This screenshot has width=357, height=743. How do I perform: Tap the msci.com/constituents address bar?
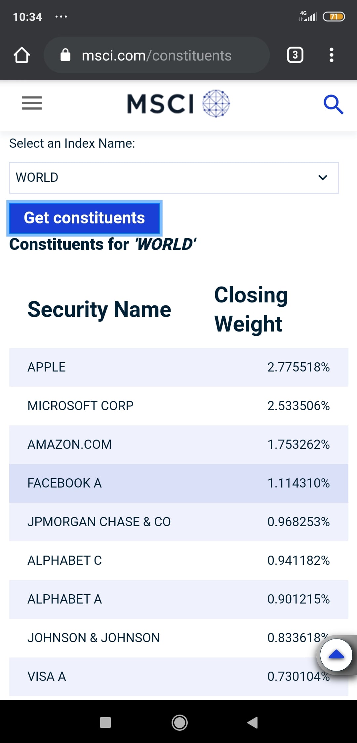(x=157, y=55)
